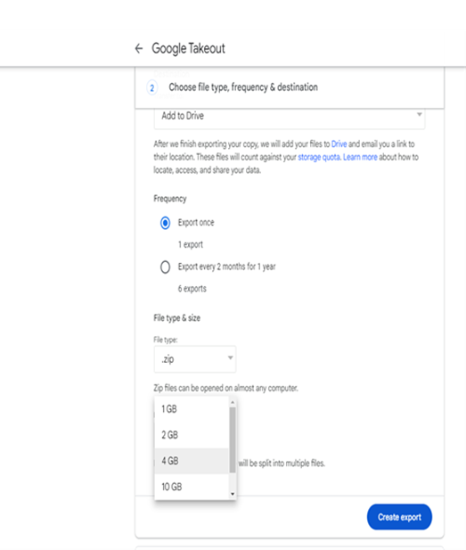Click the File type & size heading
Screen dimensions: 466x550
coord(177,318)
